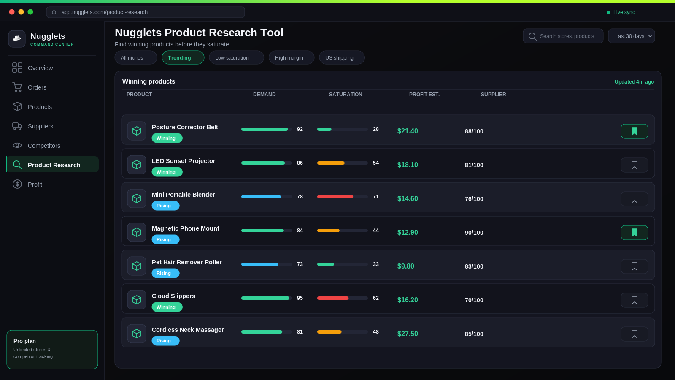Bookmark the LED Sunset Projector
The image size is (675, 380).
tap(634, 165)
